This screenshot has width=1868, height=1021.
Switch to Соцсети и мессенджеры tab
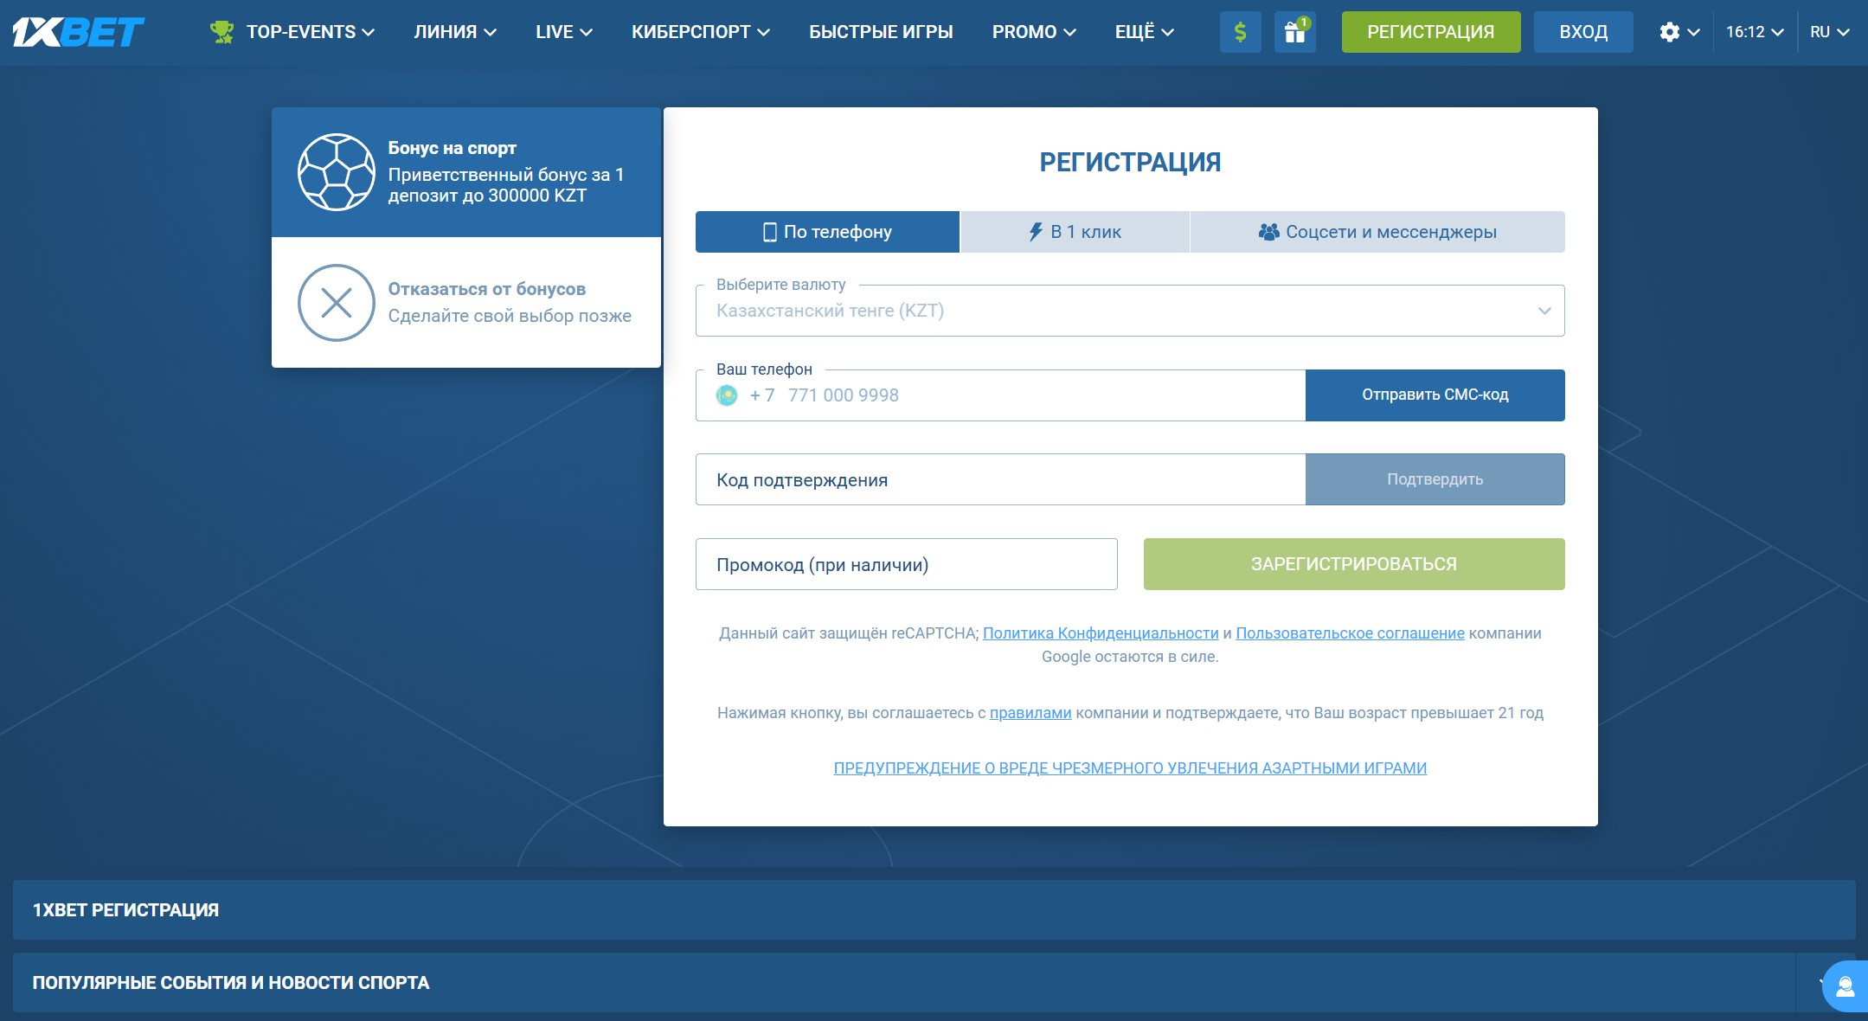pos(1377,232)
